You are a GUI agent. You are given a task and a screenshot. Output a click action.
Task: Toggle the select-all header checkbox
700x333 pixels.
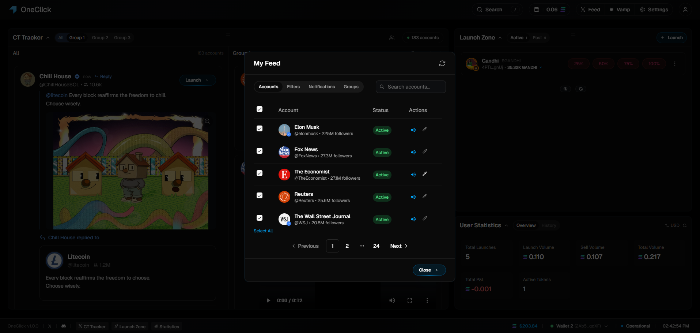[x=260, y=109]
